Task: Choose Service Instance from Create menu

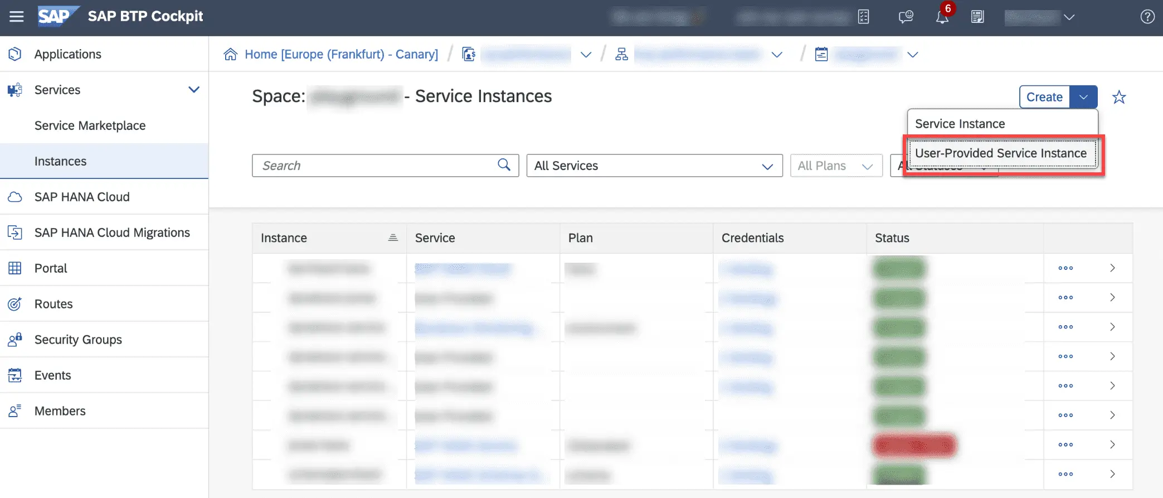Action: tap(960, 124)
